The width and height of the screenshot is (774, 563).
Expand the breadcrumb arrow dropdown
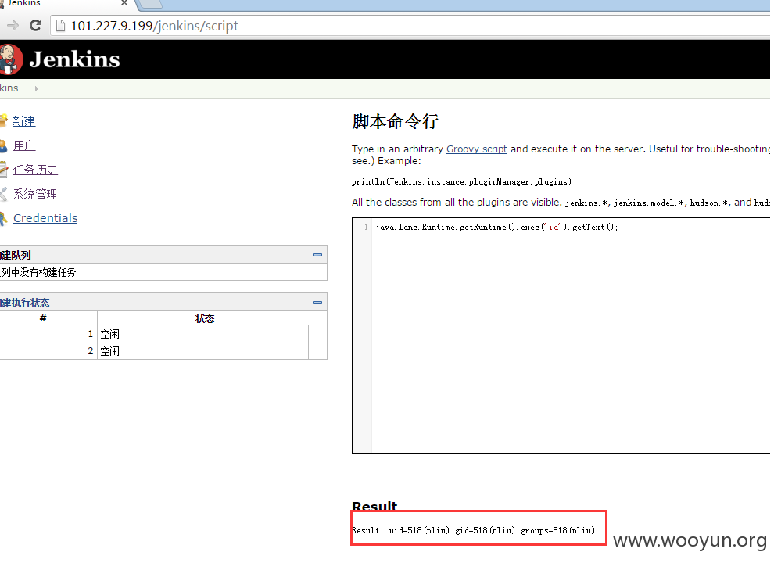[x=36, y=88]
